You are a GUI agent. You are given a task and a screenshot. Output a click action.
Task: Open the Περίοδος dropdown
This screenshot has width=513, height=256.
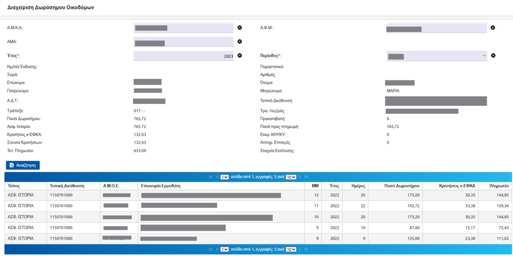436,56
